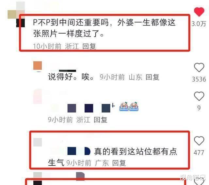Screen dimensions: 209x185
Task: Tap the partially visible heart at bottom right
Action: 199,182
